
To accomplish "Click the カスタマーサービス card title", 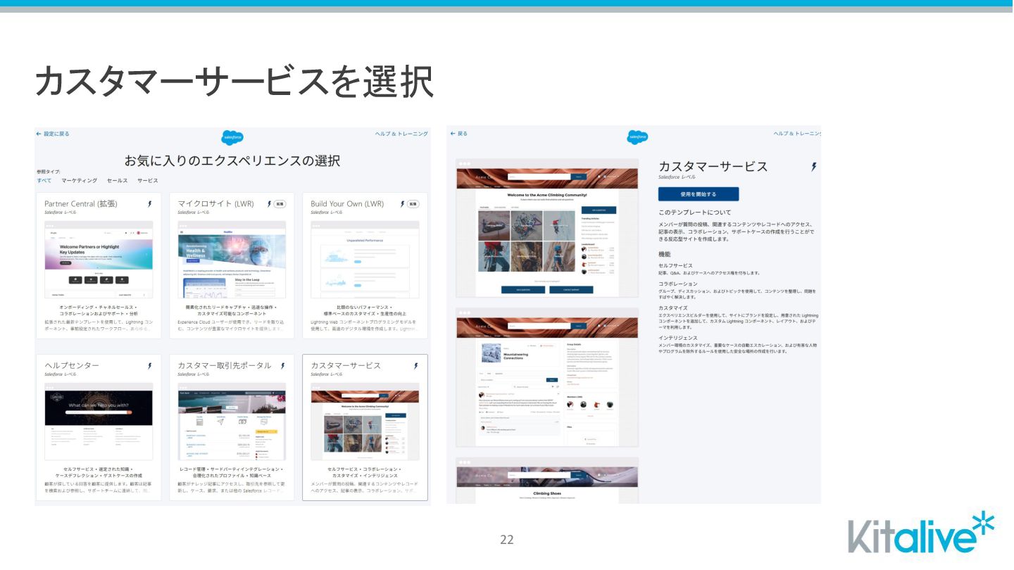I will coord(346,366).
